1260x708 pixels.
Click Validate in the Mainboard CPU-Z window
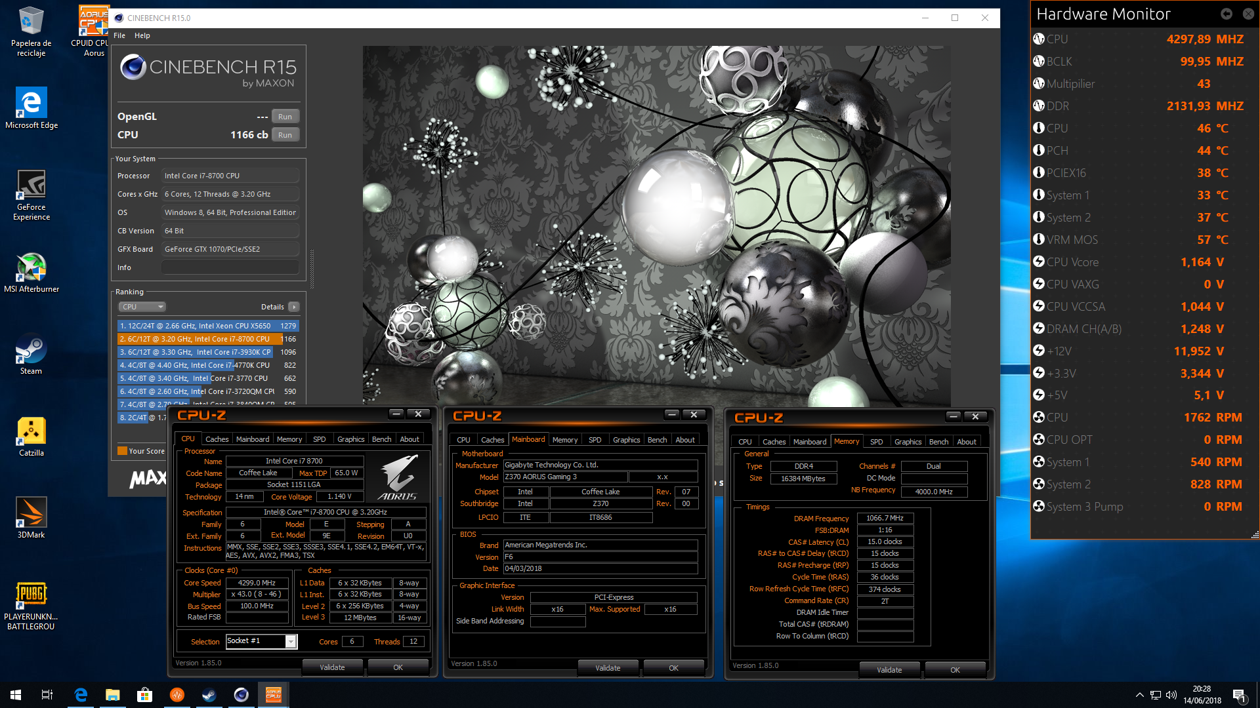coord(608,668)
